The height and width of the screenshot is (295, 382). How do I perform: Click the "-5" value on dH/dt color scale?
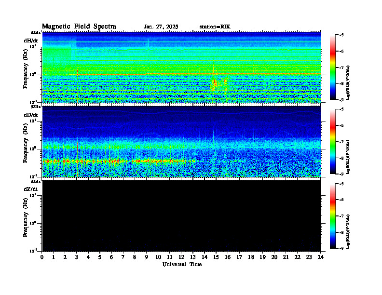(341, 35)
